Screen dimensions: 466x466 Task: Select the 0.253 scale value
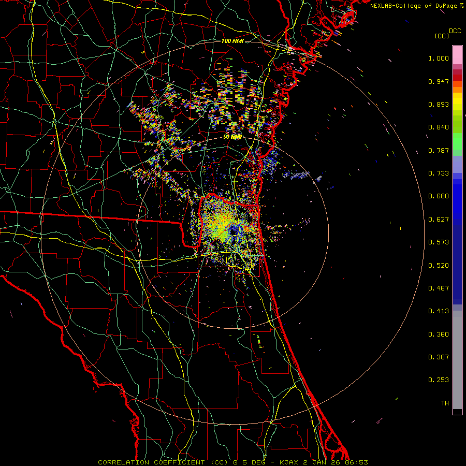point(439,380)
